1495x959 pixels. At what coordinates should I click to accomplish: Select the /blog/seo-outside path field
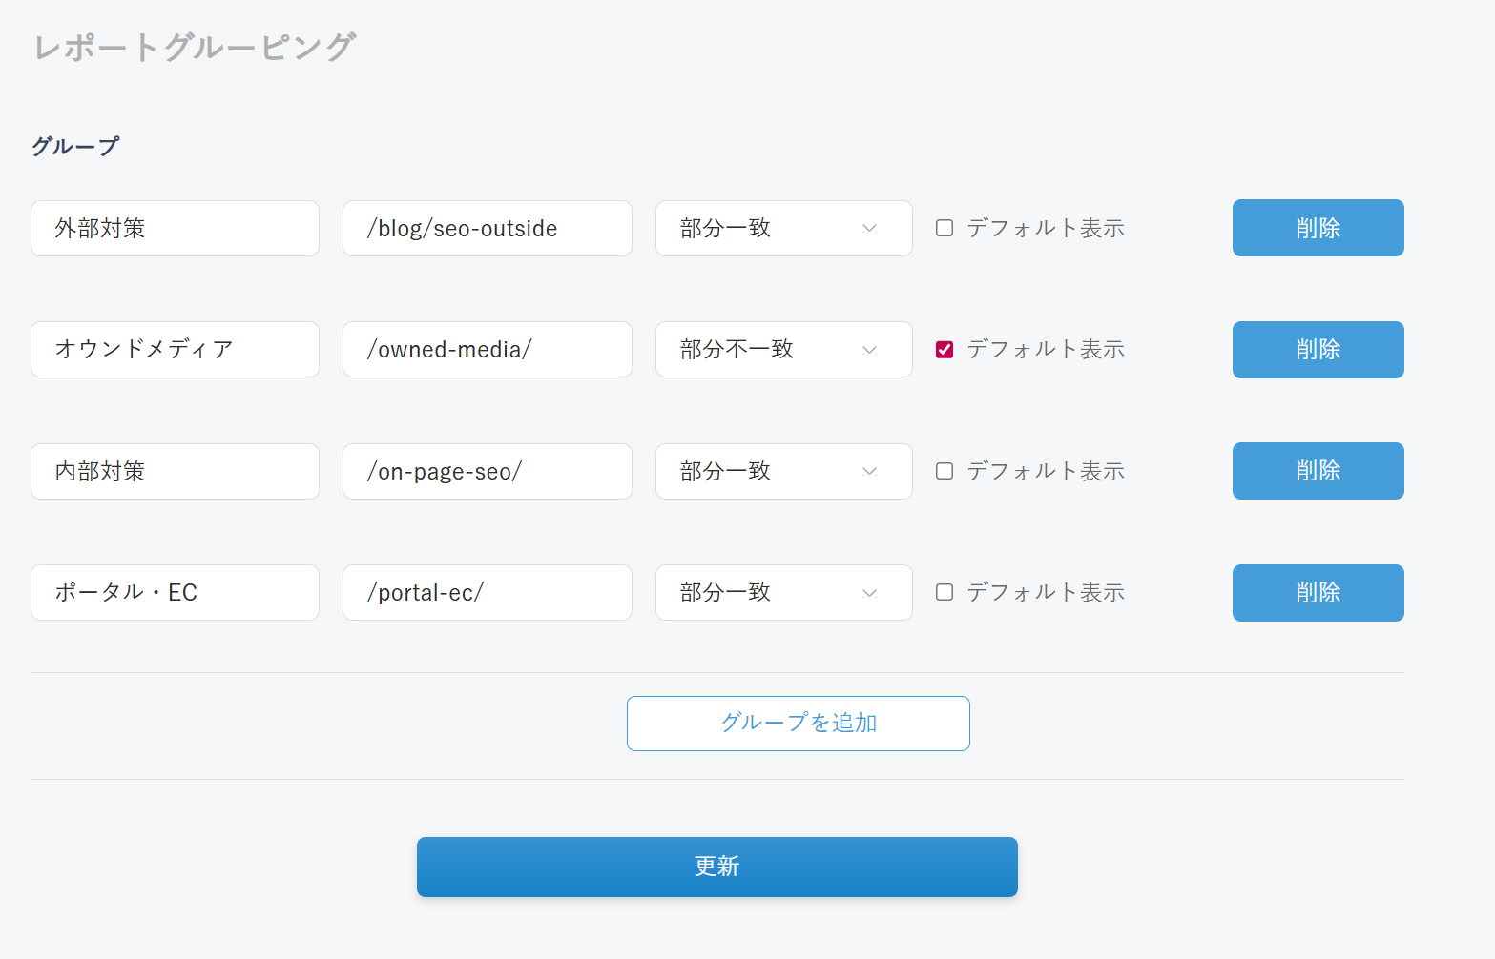(x=487, y=228)
